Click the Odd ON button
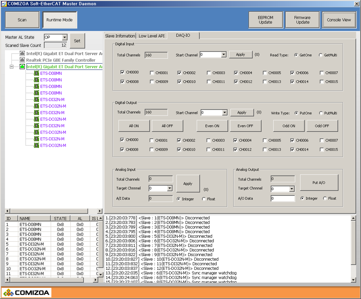The height and width of the screenshot is (299, 361). click(x=289, y=126)
